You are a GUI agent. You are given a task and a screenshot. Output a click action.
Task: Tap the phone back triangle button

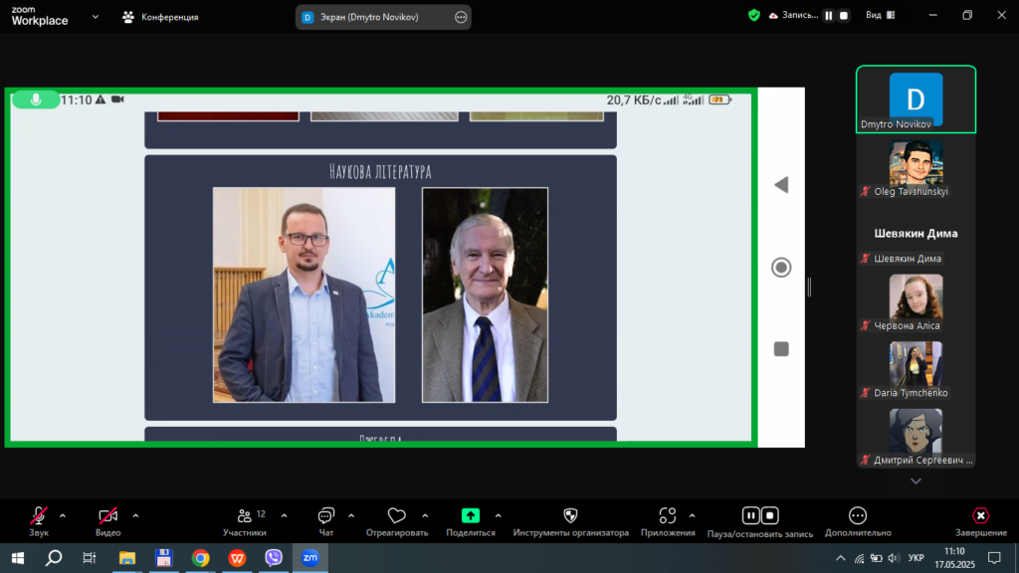pyautogui.click(x=781, y=185)
